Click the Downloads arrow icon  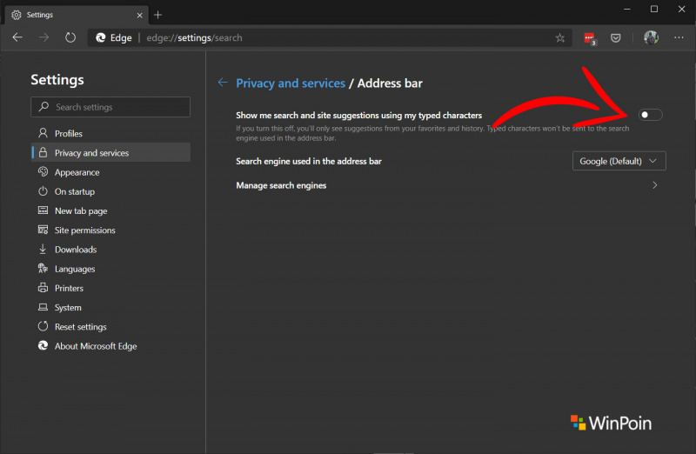(43, 249)
